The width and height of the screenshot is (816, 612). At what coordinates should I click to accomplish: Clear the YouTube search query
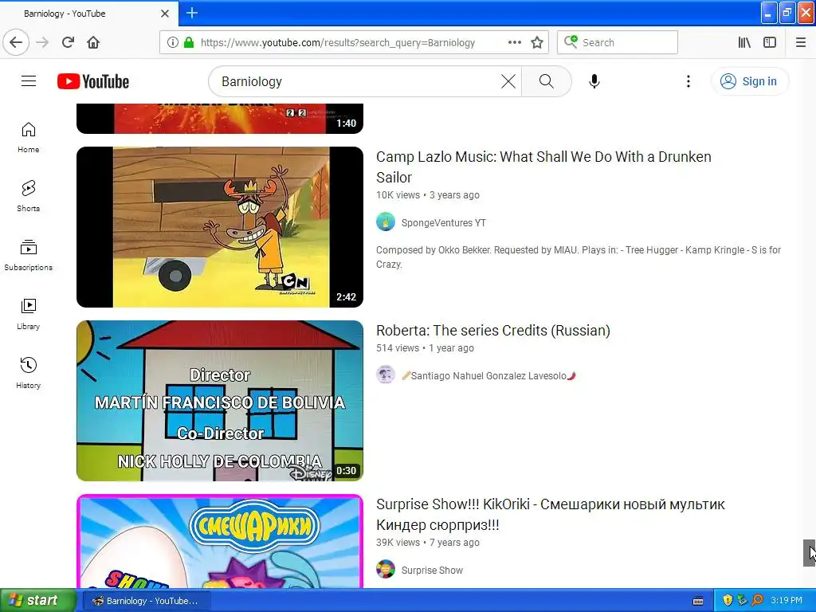[508, 81]
